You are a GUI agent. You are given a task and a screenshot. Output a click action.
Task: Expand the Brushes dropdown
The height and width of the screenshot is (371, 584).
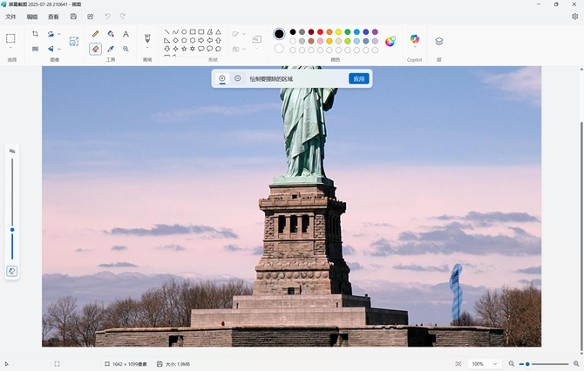(147, 48)
